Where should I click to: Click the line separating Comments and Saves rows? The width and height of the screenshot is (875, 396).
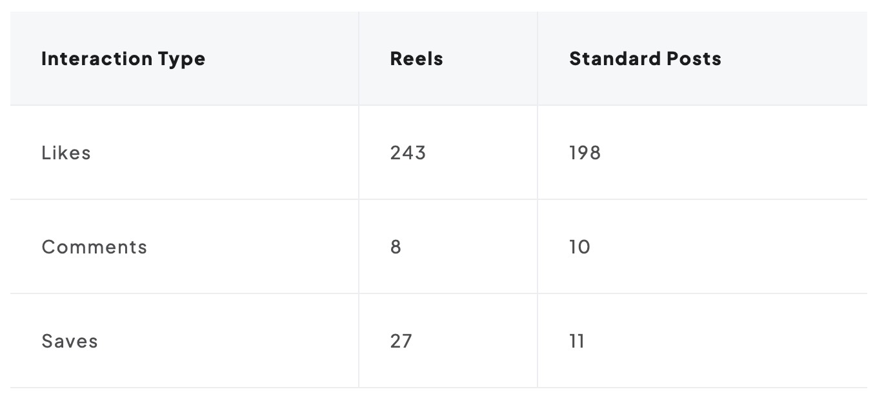click(x=439, y=293)
